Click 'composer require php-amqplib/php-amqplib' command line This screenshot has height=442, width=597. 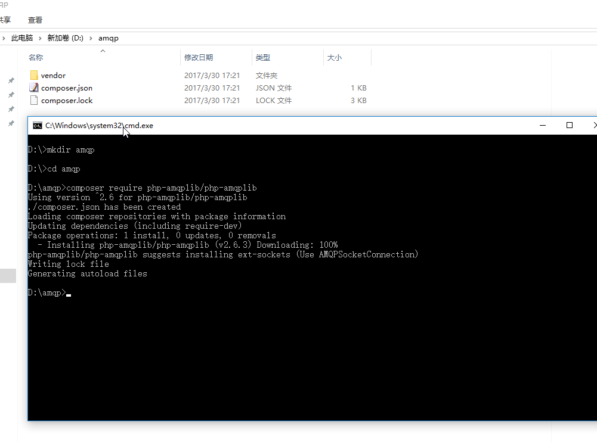pyautogui.click(x=142, y=188)
